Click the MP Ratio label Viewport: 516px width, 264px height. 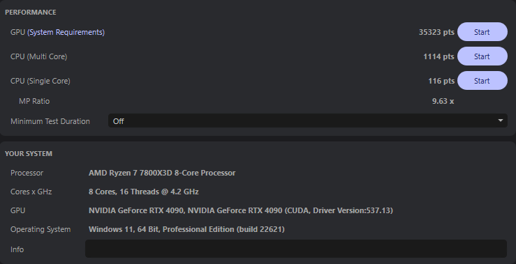pyautogui.click(x=34, y=101)
